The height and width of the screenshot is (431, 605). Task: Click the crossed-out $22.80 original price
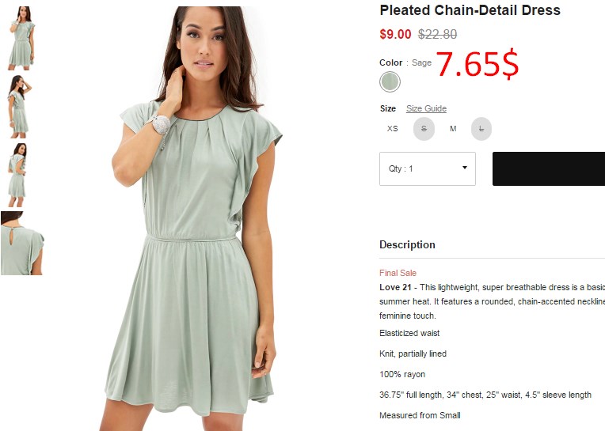[x=438, y=34]
